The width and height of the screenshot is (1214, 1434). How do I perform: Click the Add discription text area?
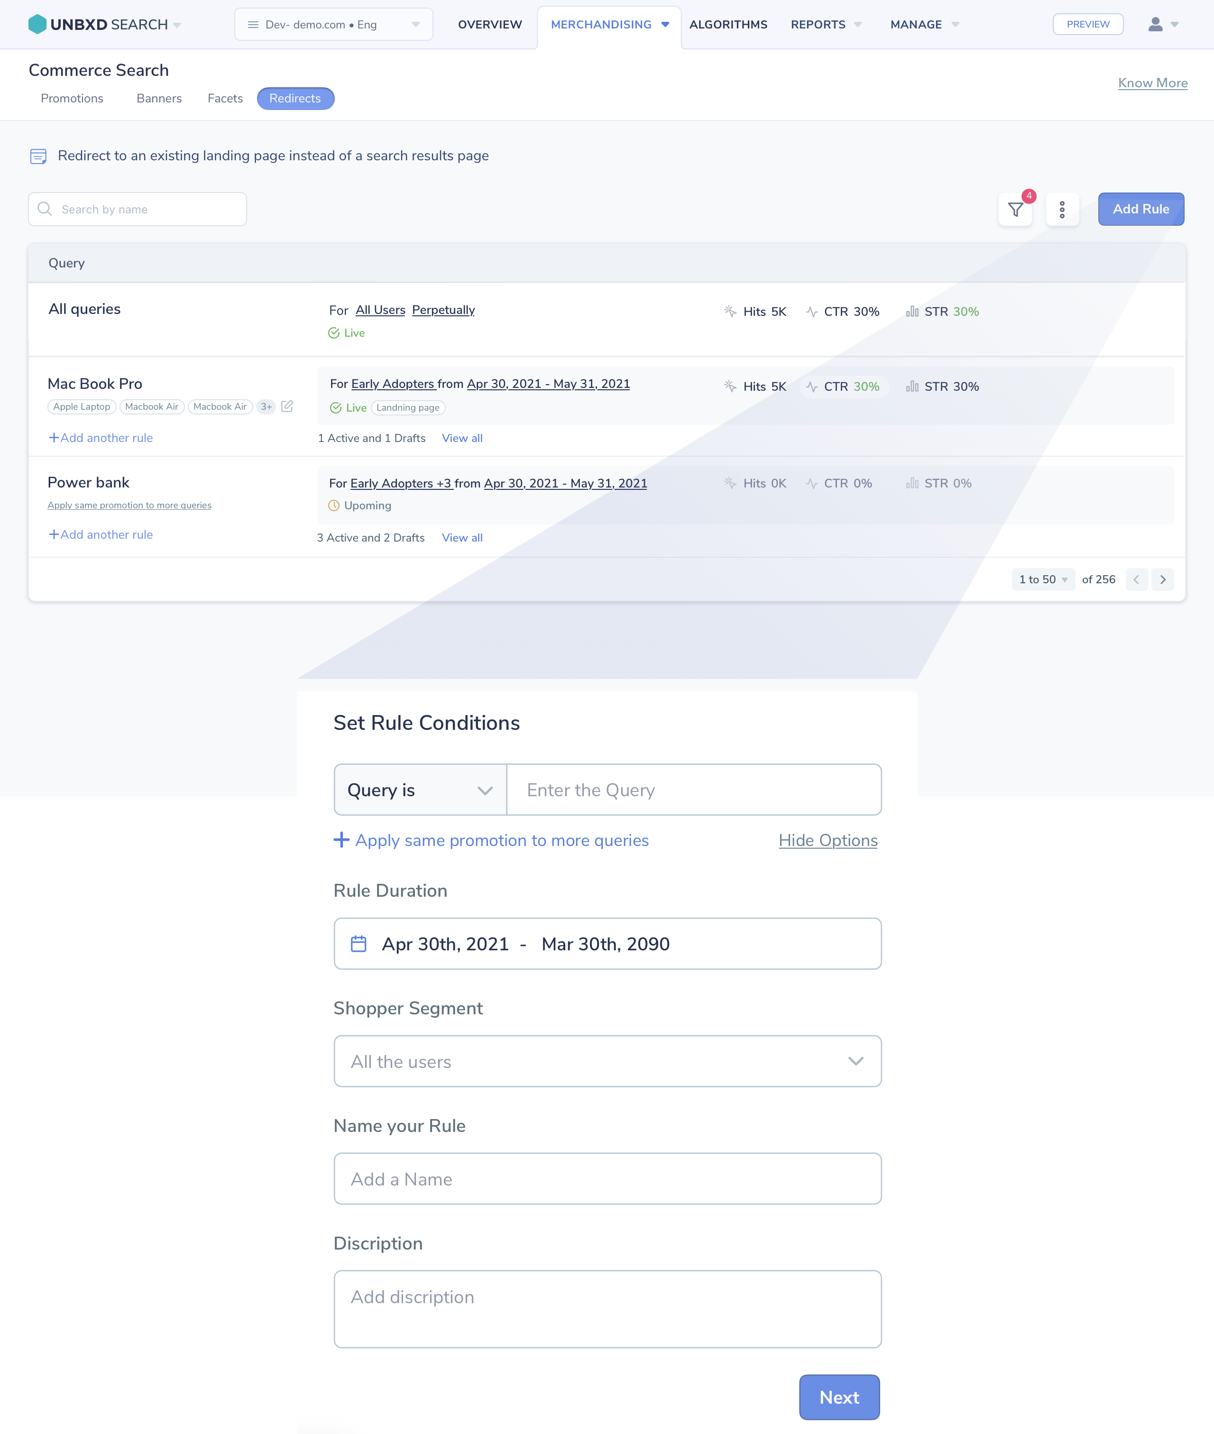coord(607,1309)
